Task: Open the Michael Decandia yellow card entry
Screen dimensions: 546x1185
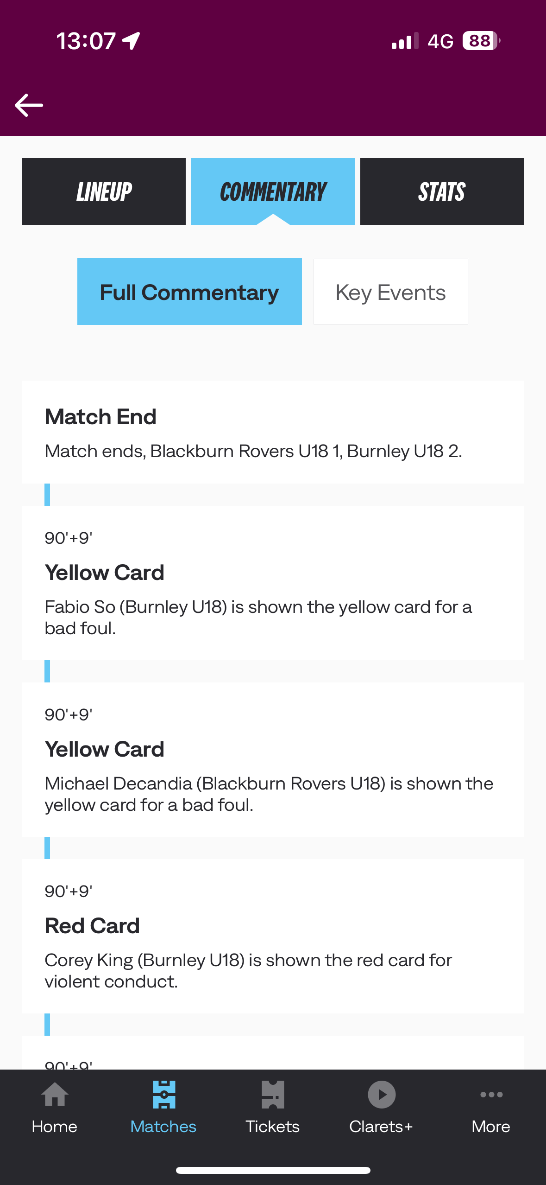Action: coord(273,759)
